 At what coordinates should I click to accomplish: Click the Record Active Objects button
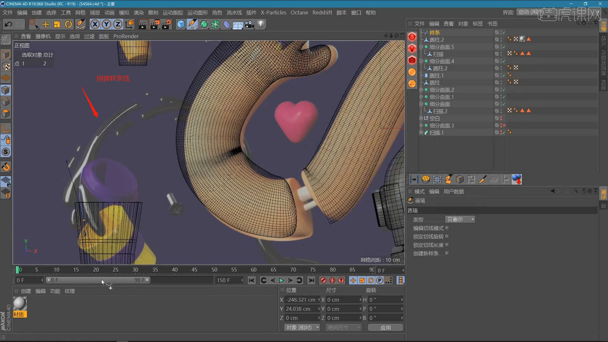(323, 280)
